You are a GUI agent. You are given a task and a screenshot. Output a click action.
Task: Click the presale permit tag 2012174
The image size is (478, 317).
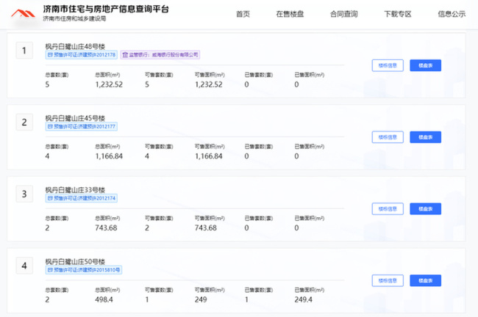[x=82, y=198]
